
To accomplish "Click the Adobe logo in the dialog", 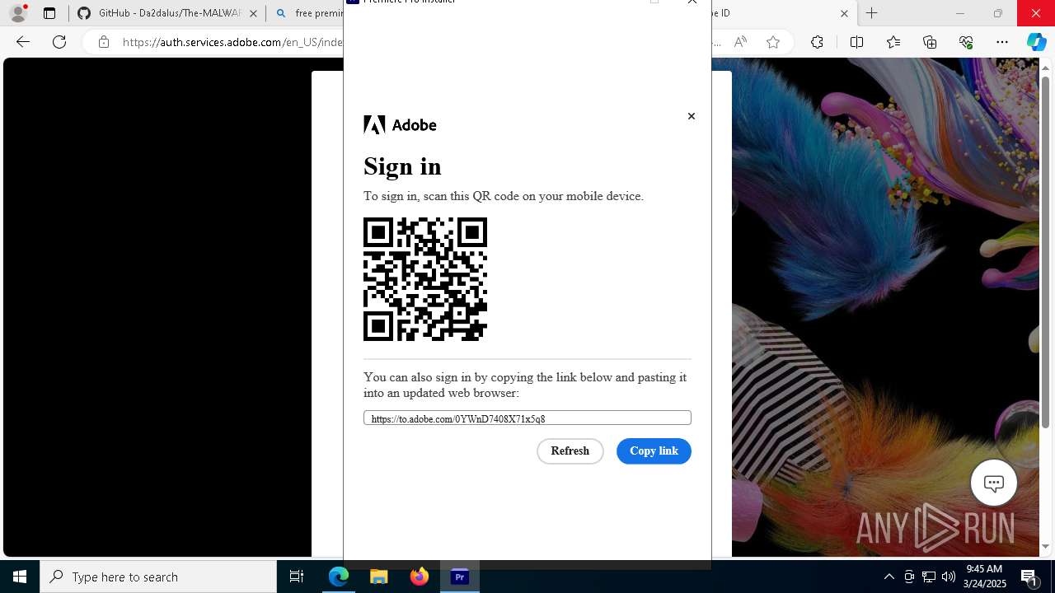I will (x=400, y=125).
